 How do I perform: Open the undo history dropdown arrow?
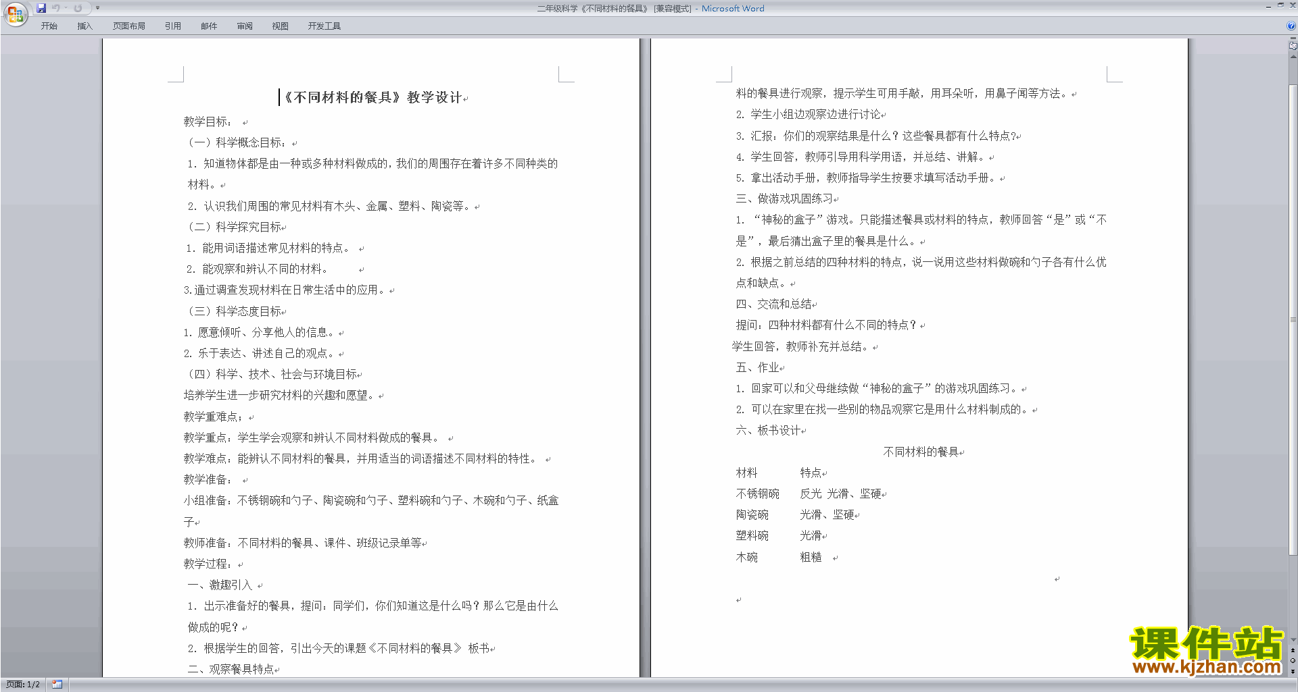click(x=66, y=8)
